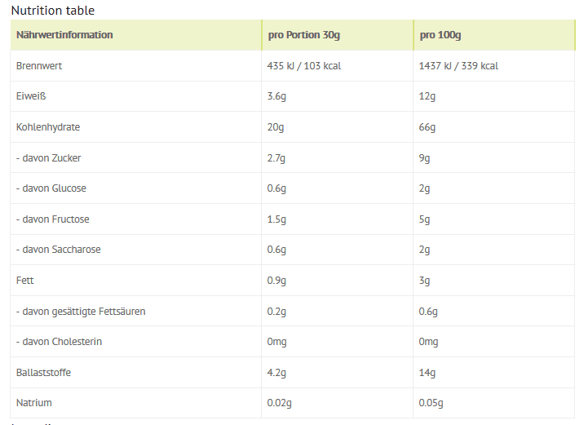Click the '435 kJ / 103 kcal' value
Viewport: 584px width, 425px height.
click(303, 66)
